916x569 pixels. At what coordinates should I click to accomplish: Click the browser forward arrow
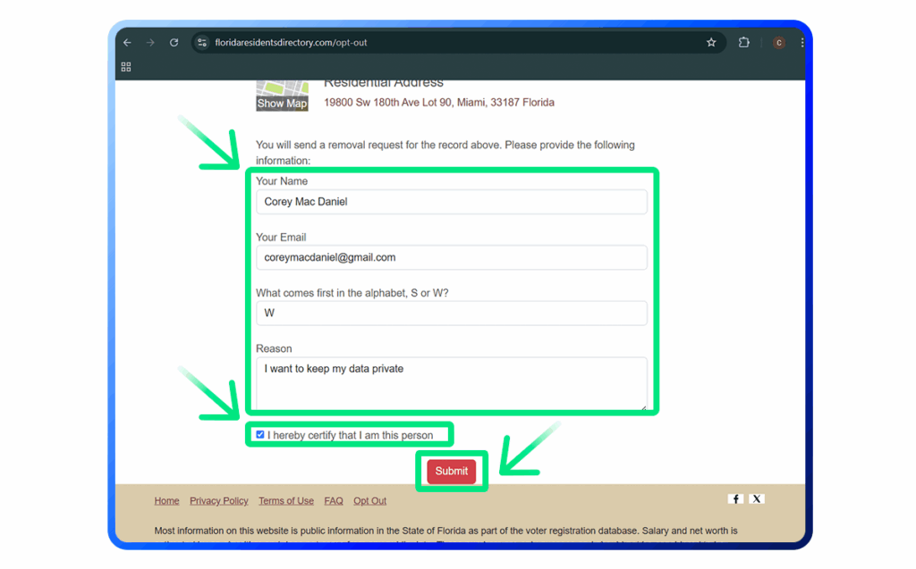pos(150,43)
